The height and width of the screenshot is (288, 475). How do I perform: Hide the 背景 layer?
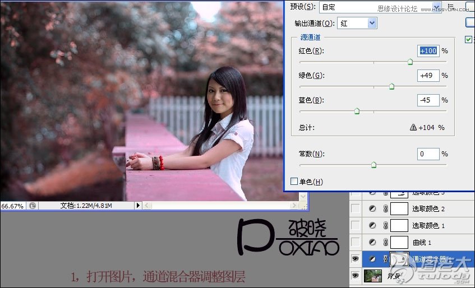[x=356, y=276]
